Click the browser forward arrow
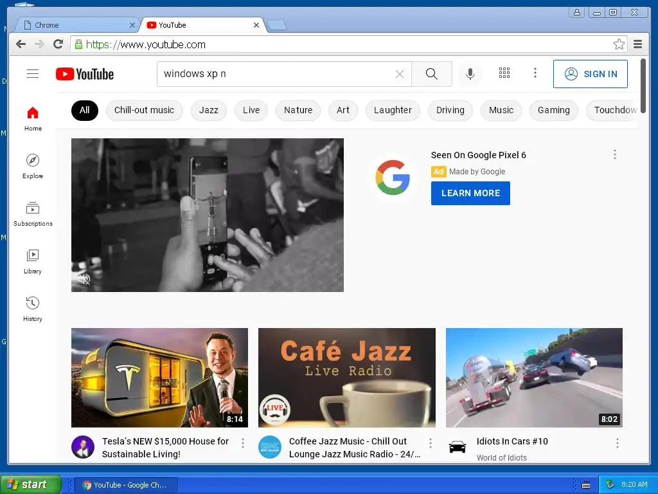 (39, 44)
